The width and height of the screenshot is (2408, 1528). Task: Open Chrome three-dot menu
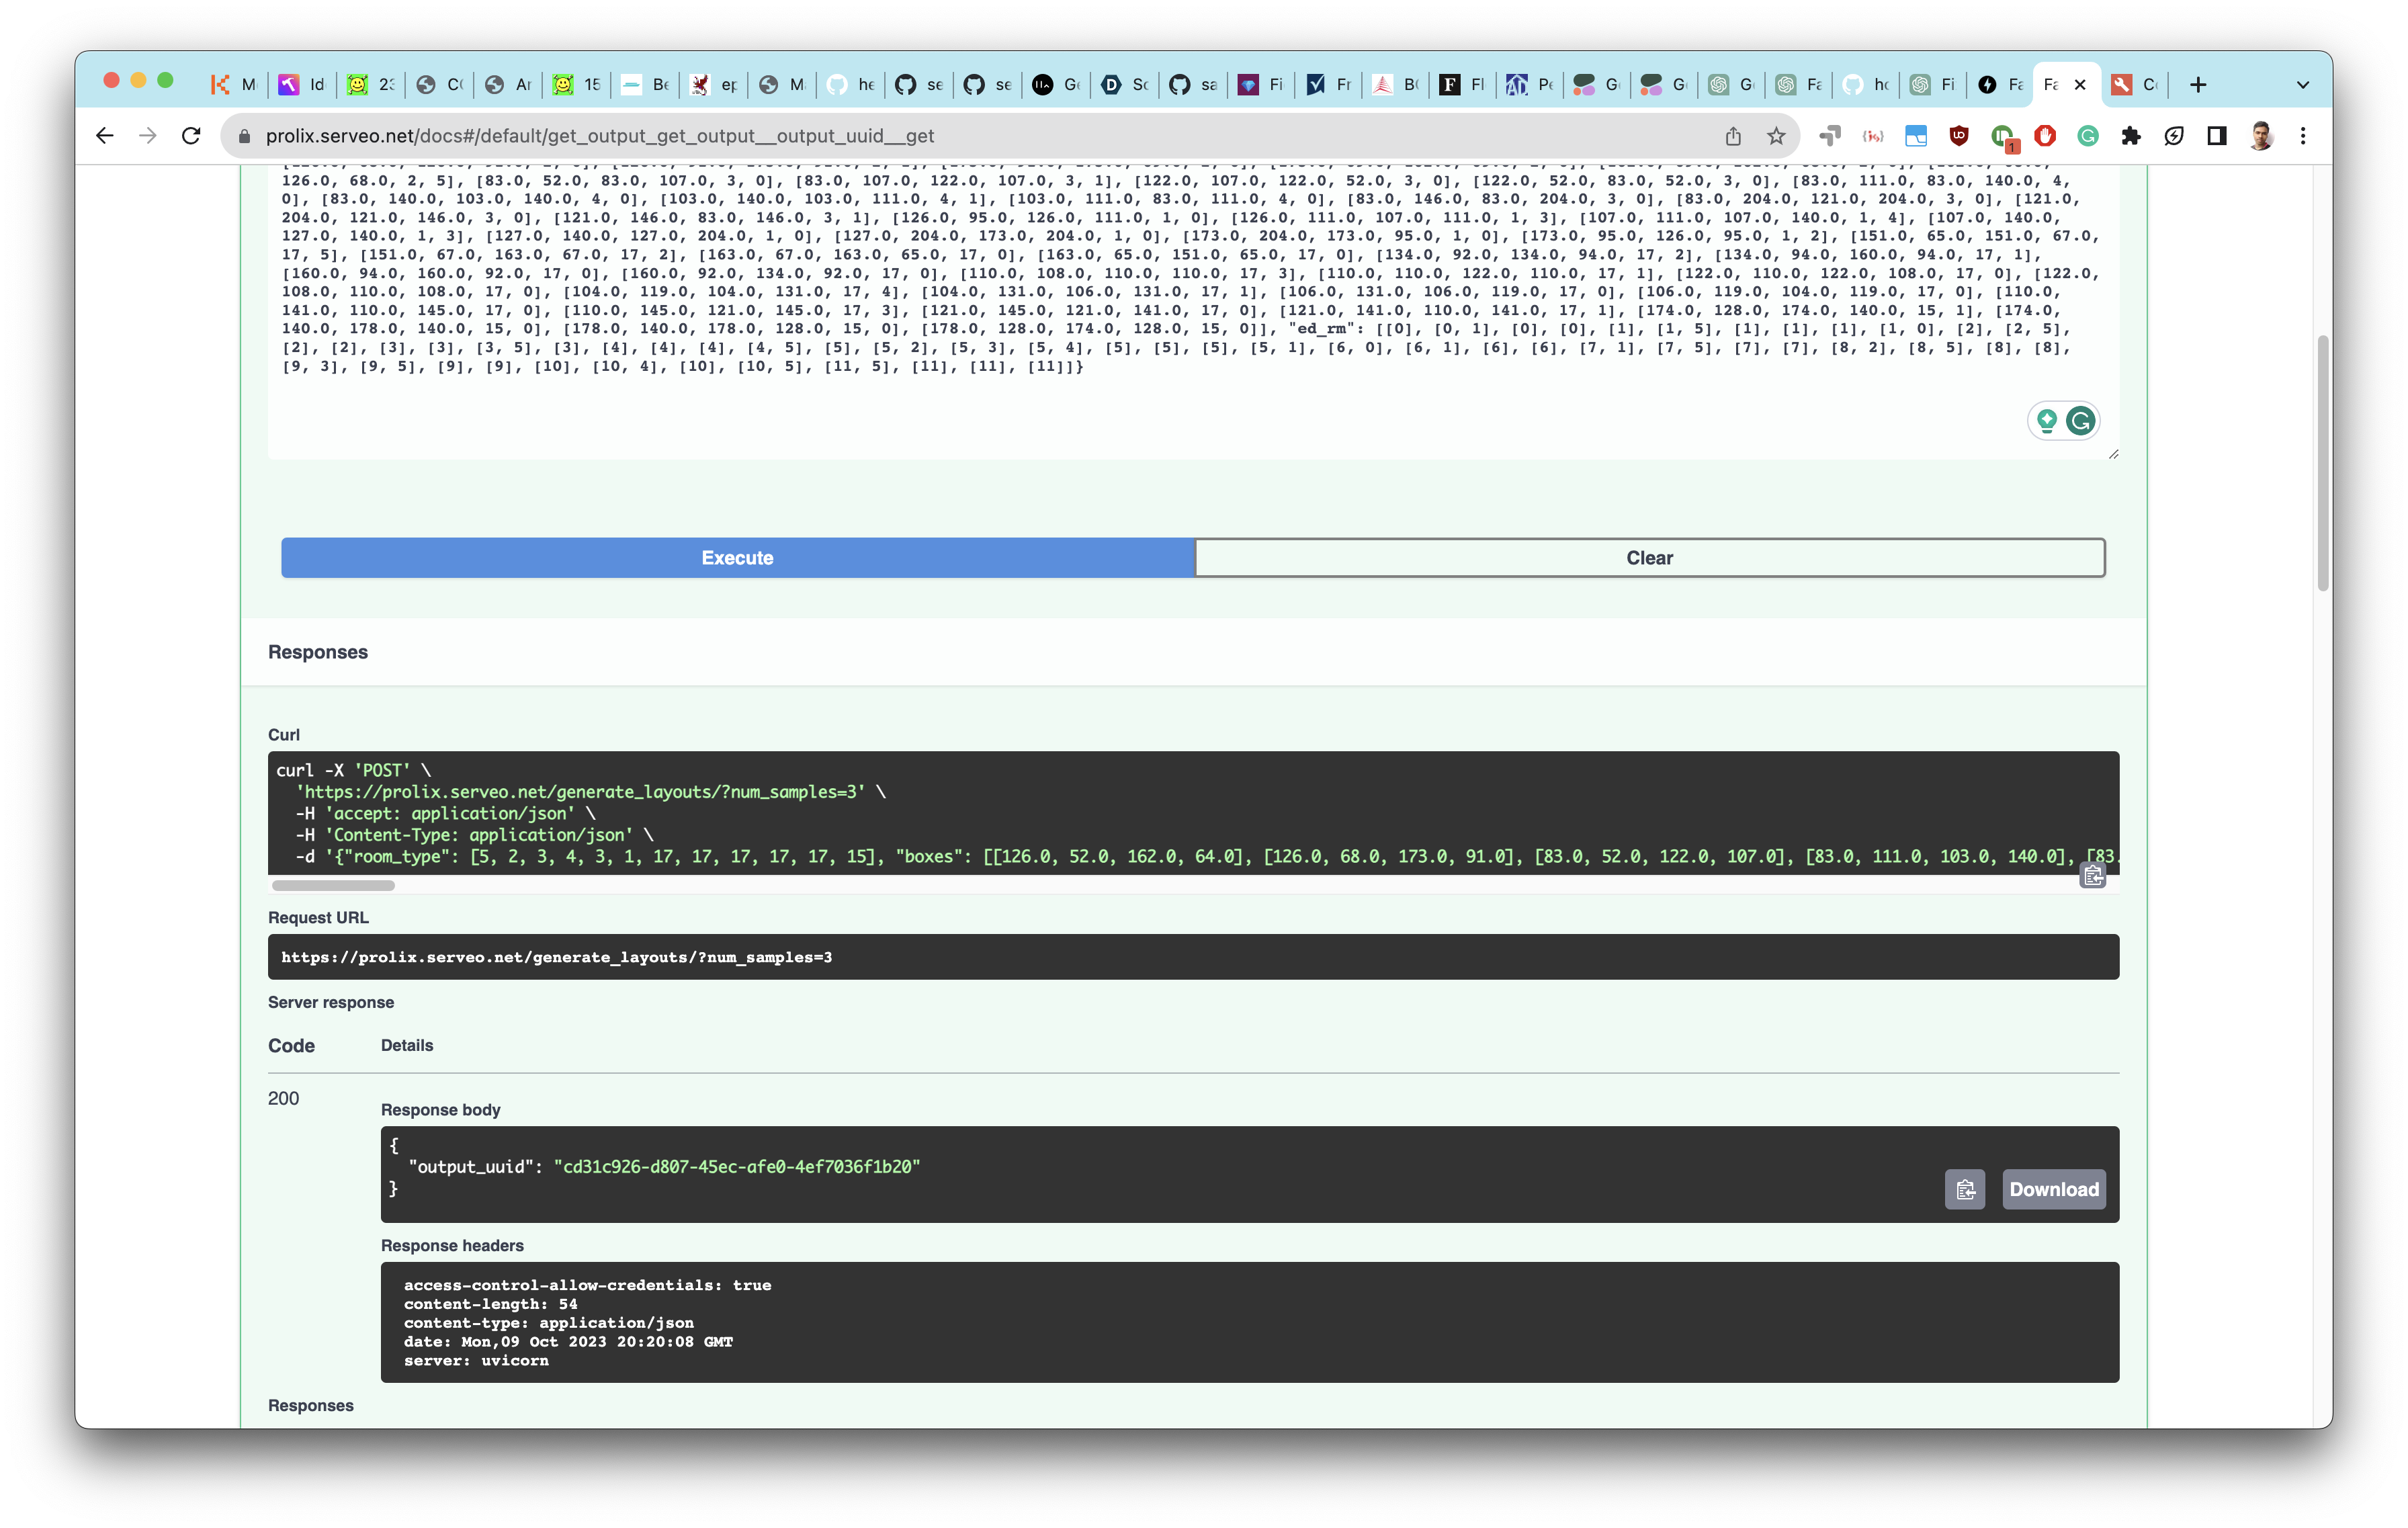pos(2303,136)
